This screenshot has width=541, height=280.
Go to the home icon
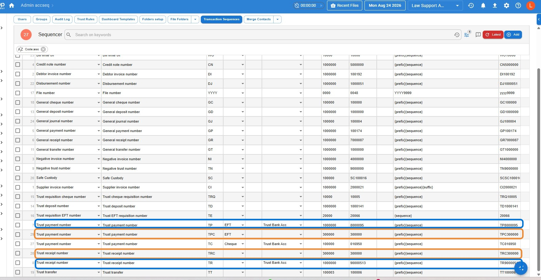[x=12, y=6]
